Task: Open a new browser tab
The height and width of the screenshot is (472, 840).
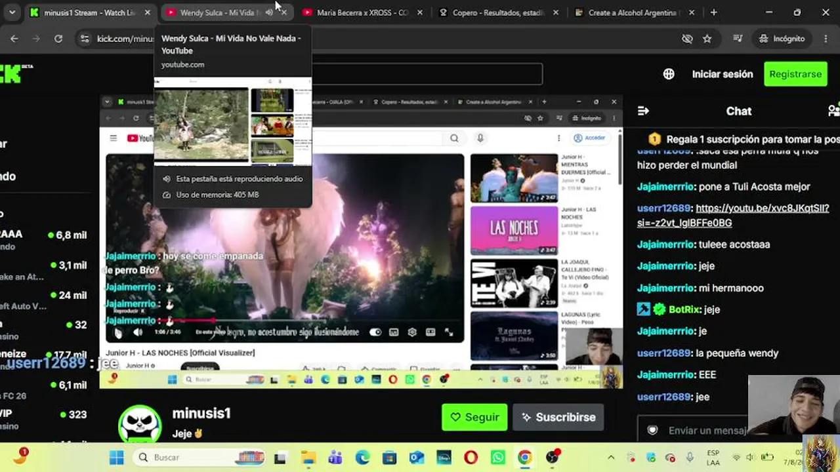Action: [714, 12]
